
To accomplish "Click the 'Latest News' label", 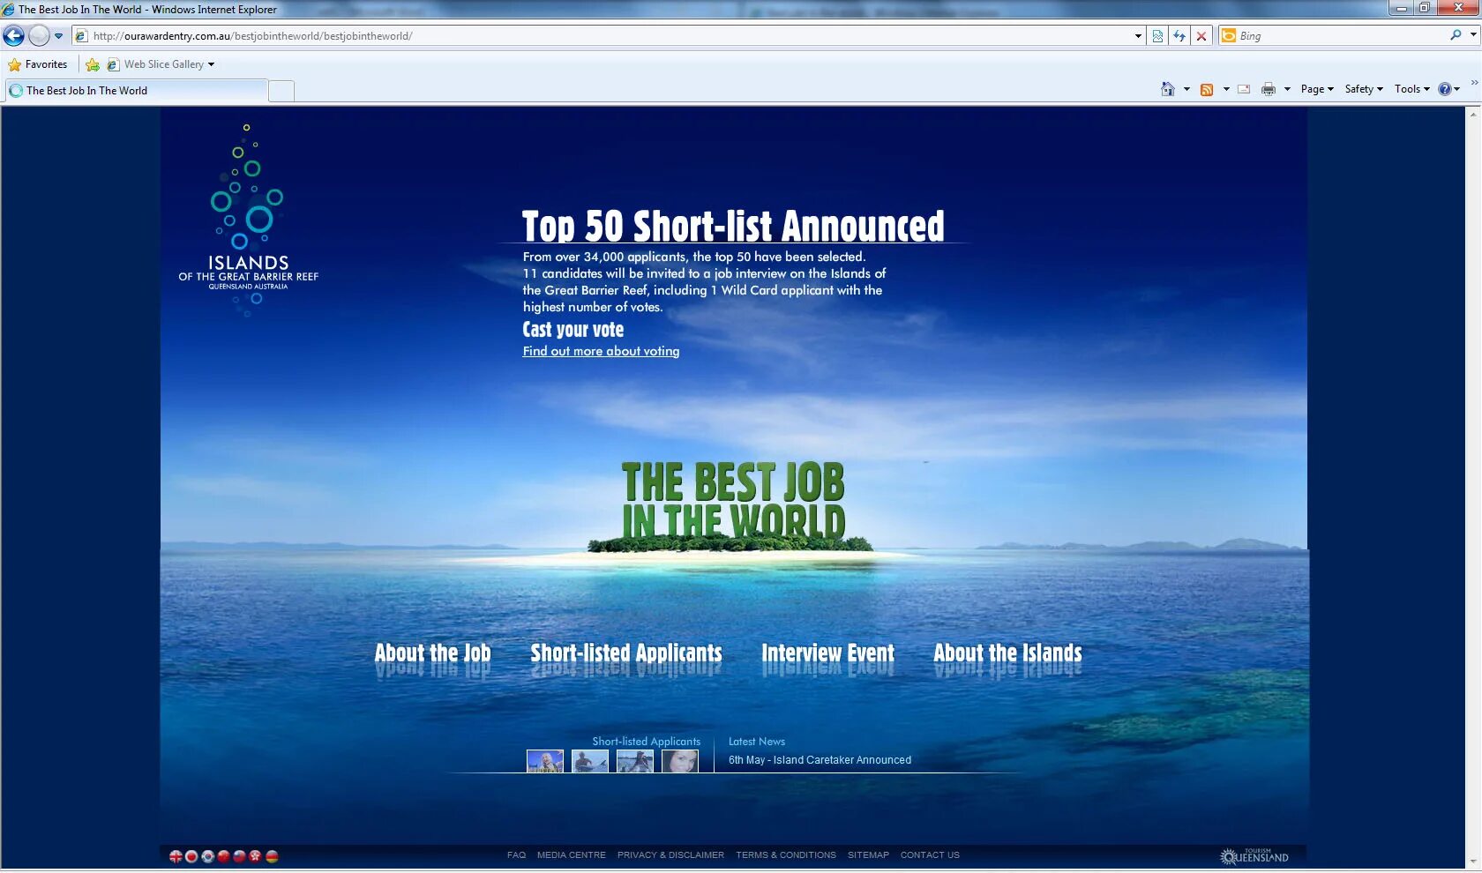I will pos(757,742).
